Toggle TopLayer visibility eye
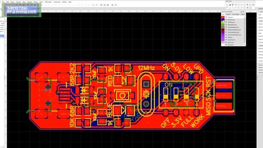The width and height of the screenshot is (263, 148). point(226,17)
